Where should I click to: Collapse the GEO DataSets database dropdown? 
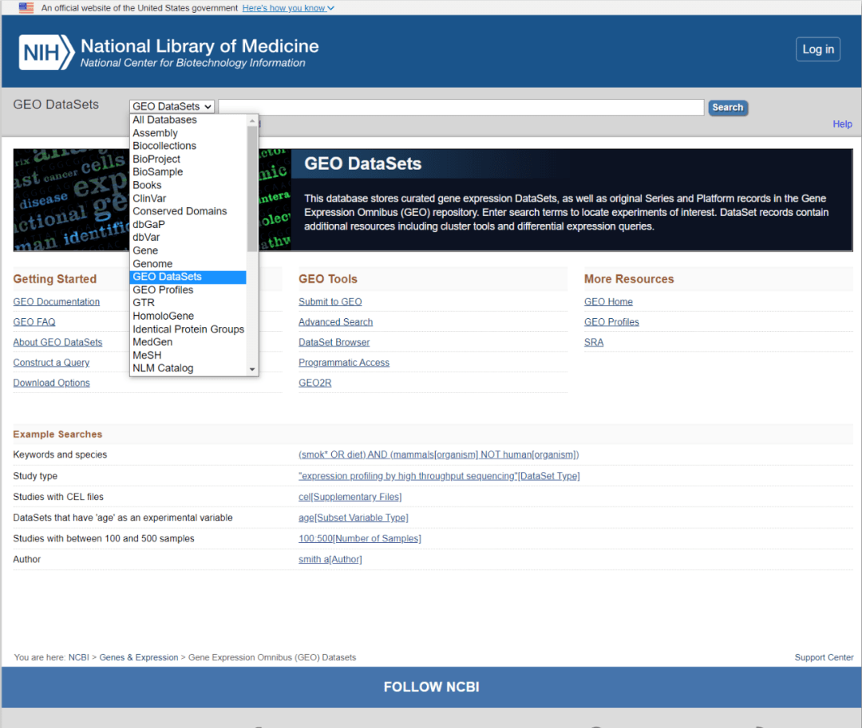click(x=172, y=107)
